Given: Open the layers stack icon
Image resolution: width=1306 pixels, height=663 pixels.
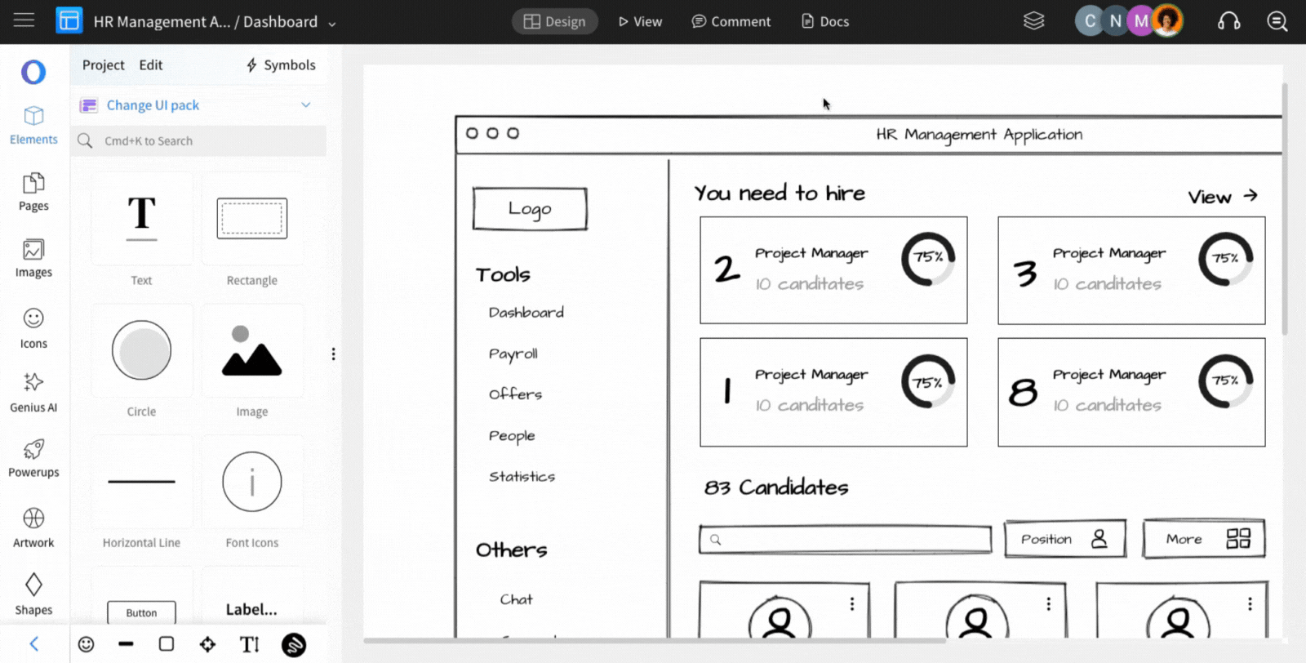Looking at the screenshot, I should (x=1034, y=20).
